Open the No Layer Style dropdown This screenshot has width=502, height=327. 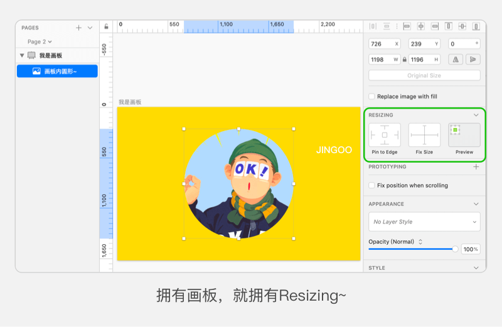pos(424,222)
